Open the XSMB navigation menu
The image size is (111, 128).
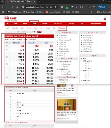tap(15, 24)
